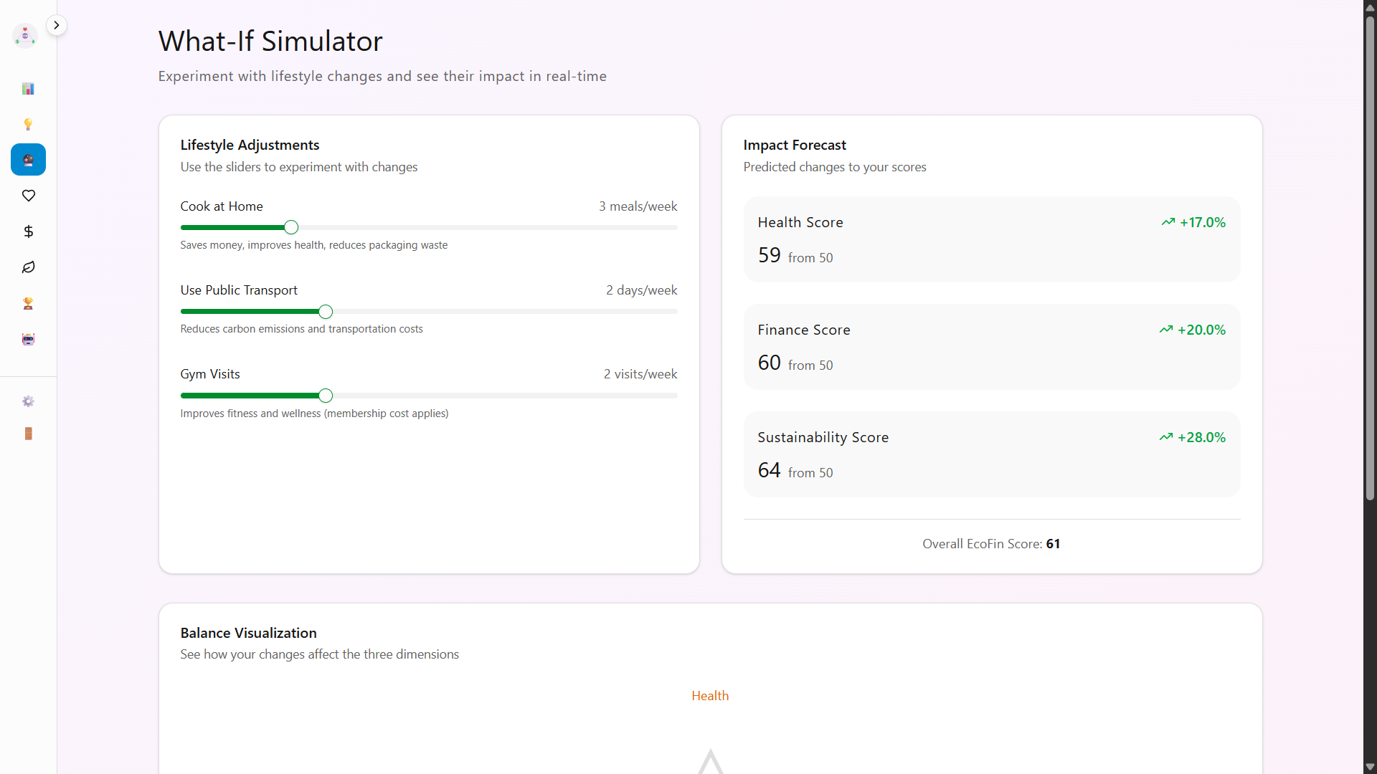The height and width of the screenshot is (774, 1377).
Task: Click the trophy achievements icon
Action: coord(28,303)
